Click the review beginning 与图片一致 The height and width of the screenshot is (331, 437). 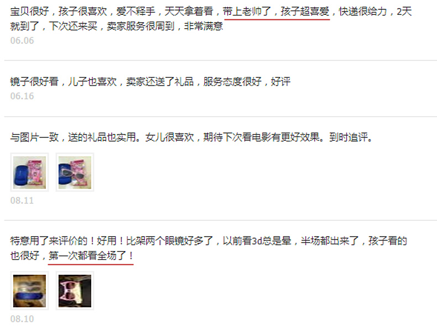191,137
